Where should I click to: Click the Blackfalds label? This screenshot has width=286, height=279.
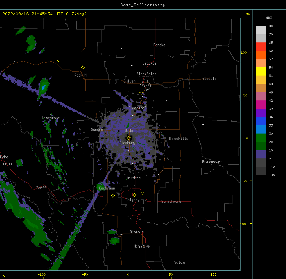coord(146,74)
